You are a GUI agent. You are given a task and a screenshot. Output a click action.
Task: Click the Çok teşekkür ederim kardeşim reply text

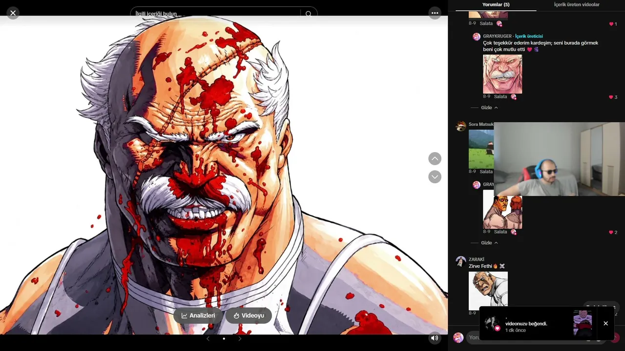[x=541, y=46]
